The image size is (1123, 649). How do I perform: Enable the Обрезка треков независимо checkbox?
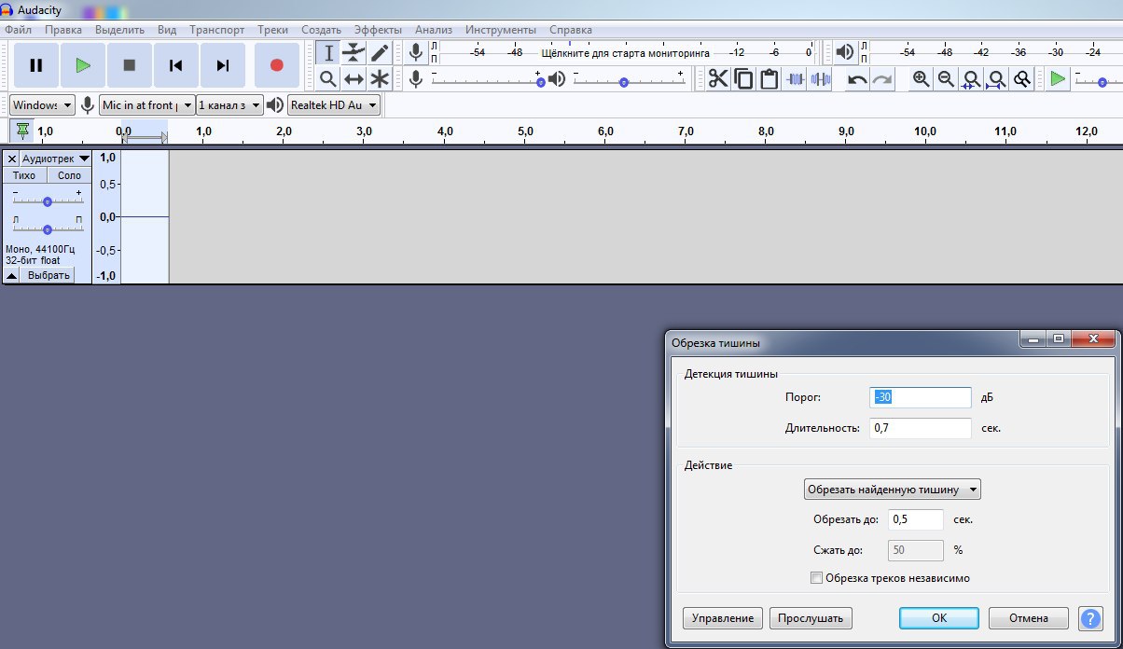[817, 578]
